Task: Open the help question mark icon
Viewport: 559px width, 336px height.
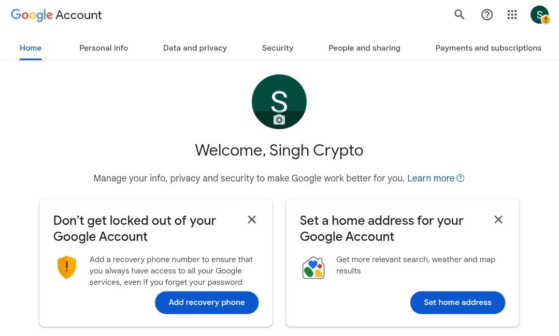Action: [x=487, y=14]
